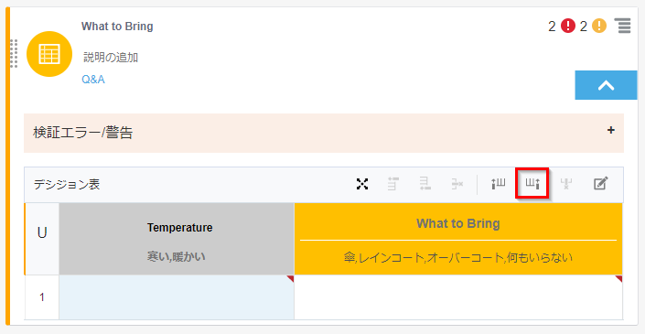The height and width of the screenshot is (334, 645).
Task: Select the What to Bring output header
Action: coord(458,239)
